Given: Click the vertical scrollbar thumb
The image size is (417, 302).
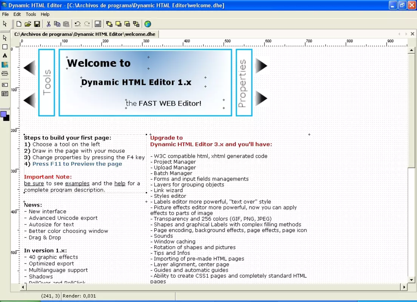Looking at the screenshot, I should (411, 110).
